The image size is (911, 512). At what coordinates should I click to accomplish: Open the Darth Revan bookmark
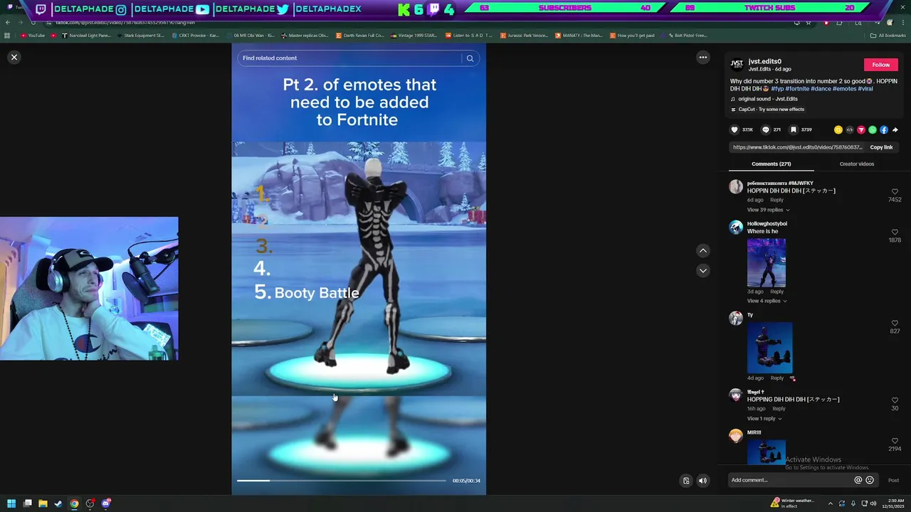(x=360, y=35)
